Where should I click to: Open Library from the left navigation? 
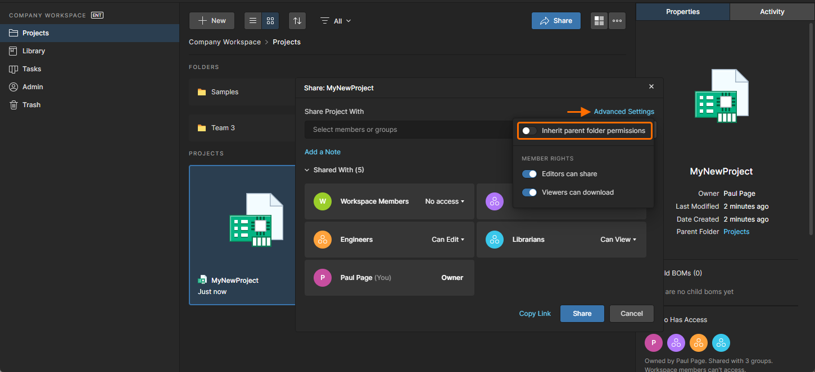(34, 51)
